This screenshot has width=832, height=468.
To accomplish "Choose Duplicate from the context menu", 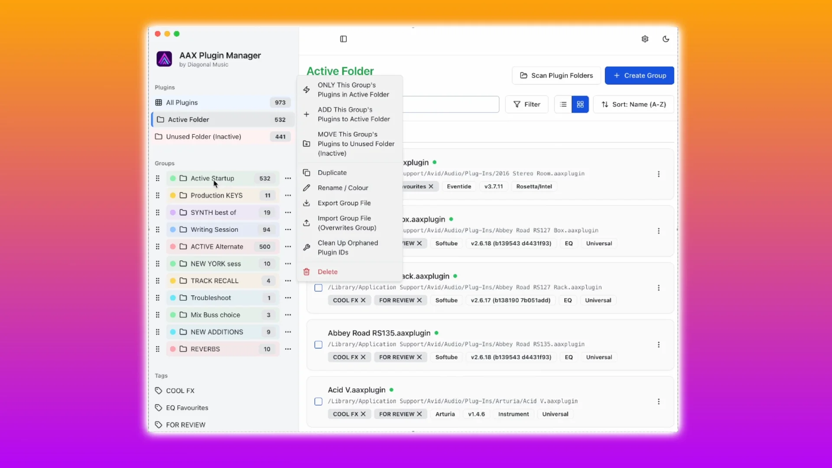I will 332,172.
